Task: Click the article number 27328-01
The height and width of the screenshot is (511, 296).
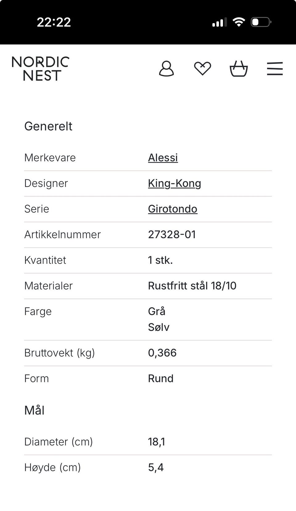Action: [172, 235]
